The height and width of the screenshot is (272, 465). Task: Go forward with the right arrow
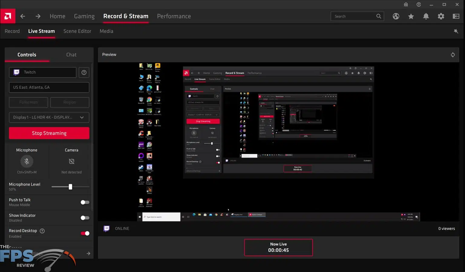click(38, 16)
